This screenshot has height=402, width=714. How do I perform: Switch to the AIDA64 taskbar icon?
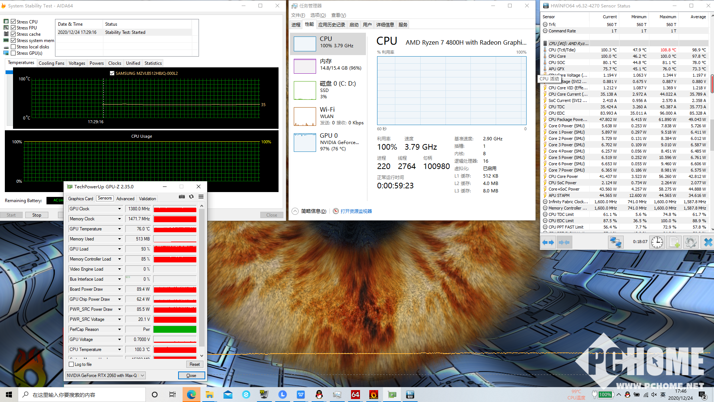pos(356,395)
